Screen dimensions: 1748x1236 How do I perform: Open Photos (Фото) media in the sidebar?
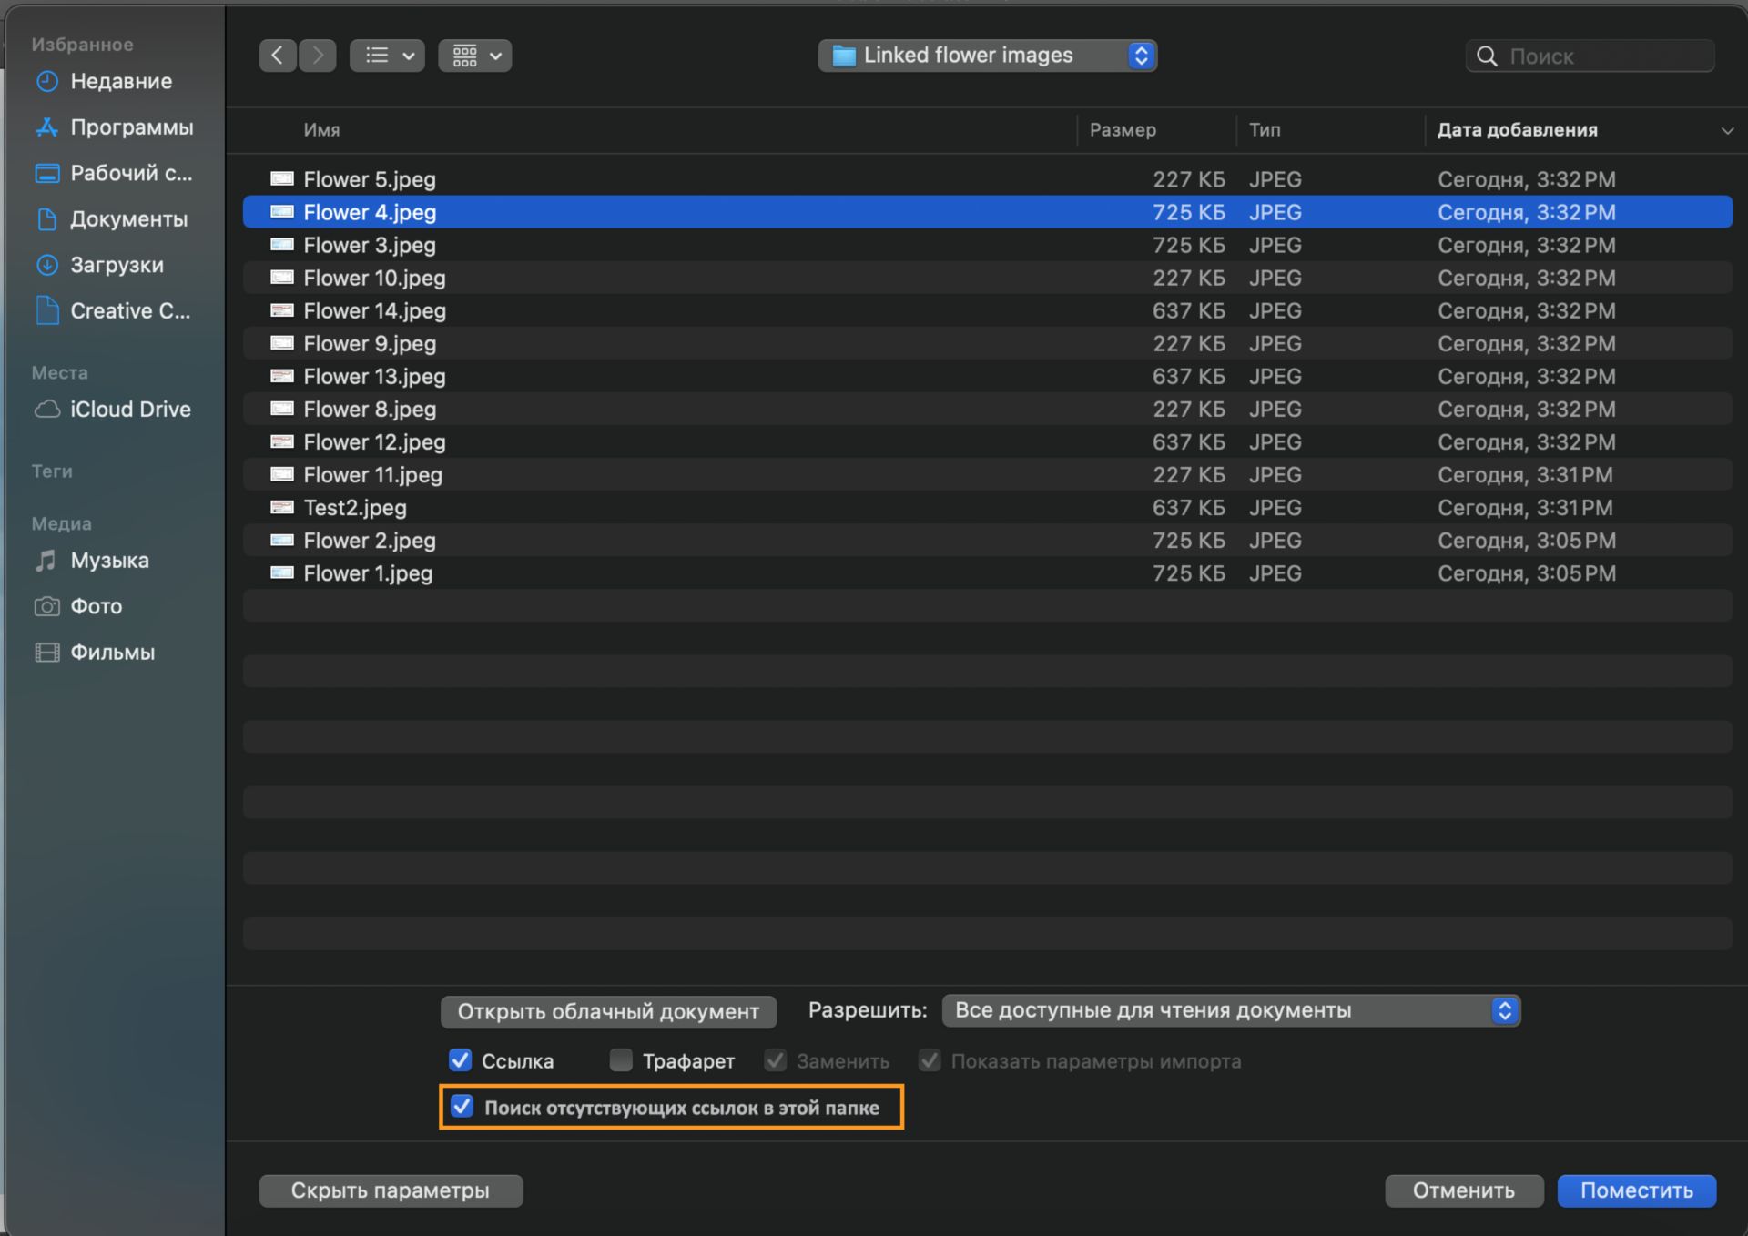[x=96, y=606]
